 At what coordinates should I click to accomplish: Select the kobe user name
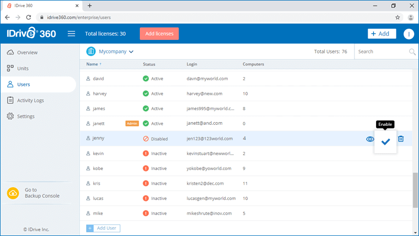[x=98, y=168]
